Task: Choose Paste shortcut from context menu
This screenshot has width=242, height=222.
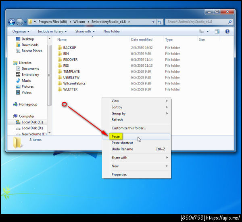Action: click(x=136, y=143)
